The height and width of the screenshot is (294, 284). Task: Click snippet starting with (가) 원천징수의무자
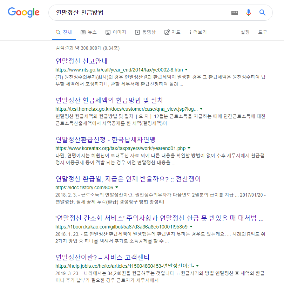[x=160, y=81]
